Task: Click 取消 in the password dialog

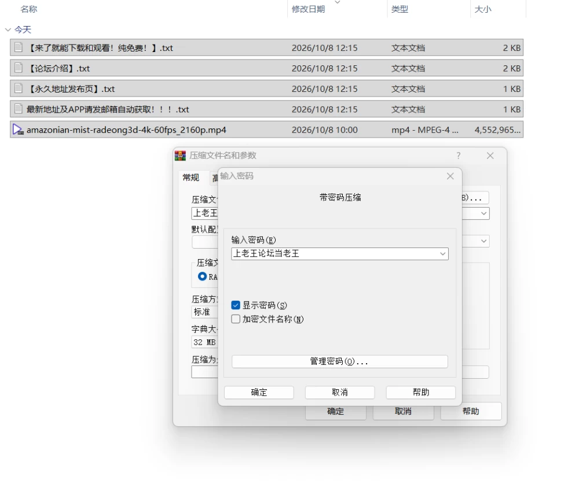Action: (x=340, y=392)
